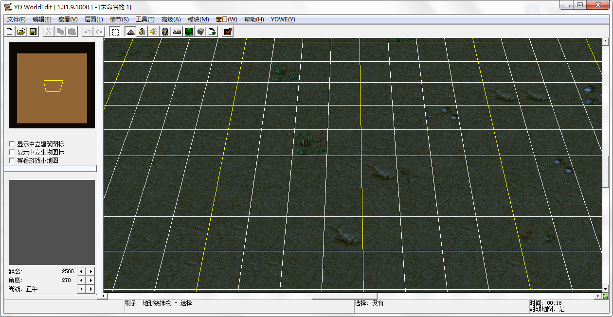Open the 编辑(E) menu

[42, 19]
